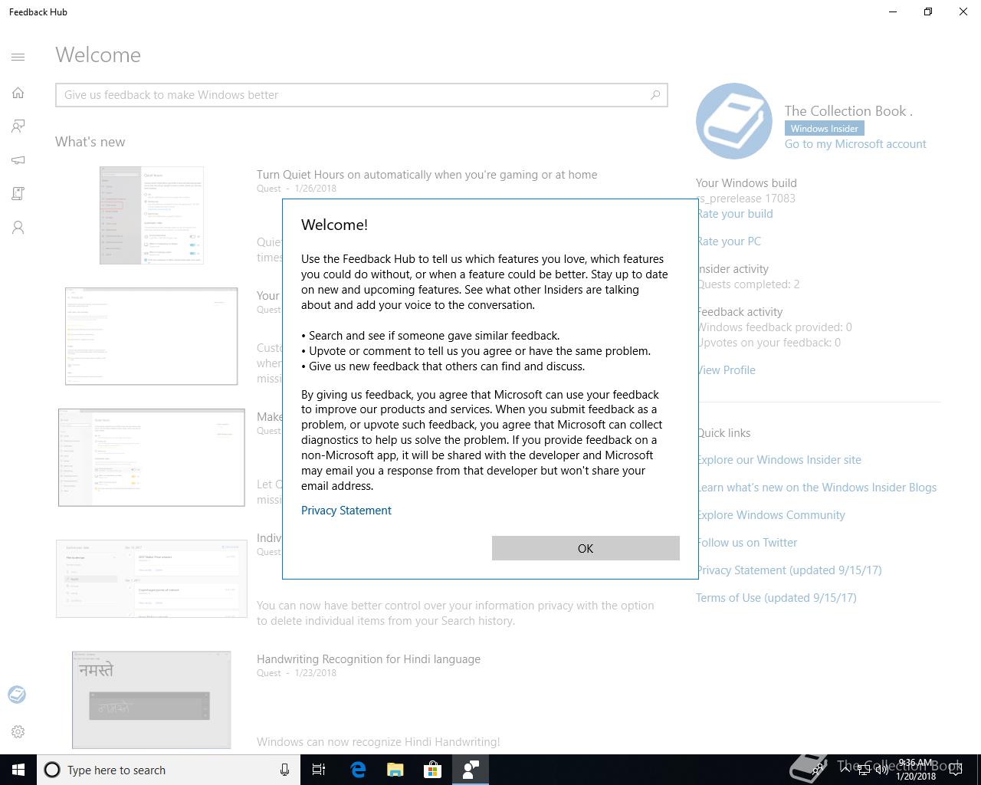The image size is (981, 785).
Task: Open Privacy Statement (updated 9/15/17) quick link
Action: 789,570
